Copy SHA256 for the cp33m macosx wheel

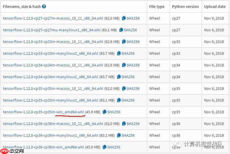click(x=131, y=42)
